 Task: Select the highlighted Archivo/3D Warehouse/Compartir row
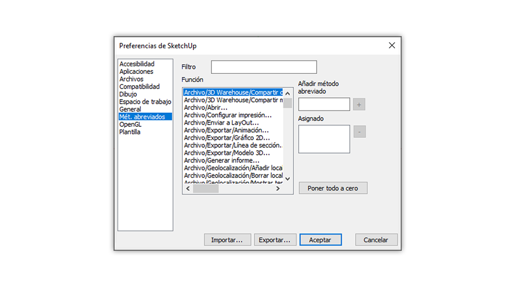pyautogui.click(x=233, y=93)
